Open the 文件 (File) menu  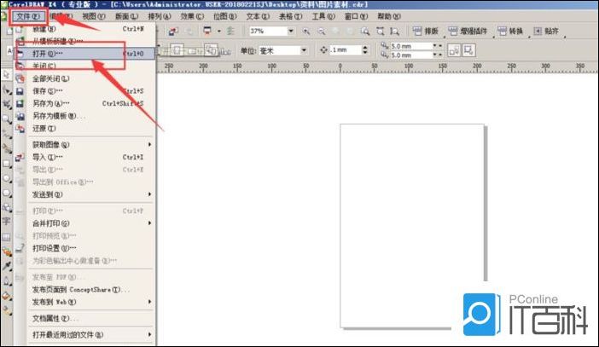[28, 16]
